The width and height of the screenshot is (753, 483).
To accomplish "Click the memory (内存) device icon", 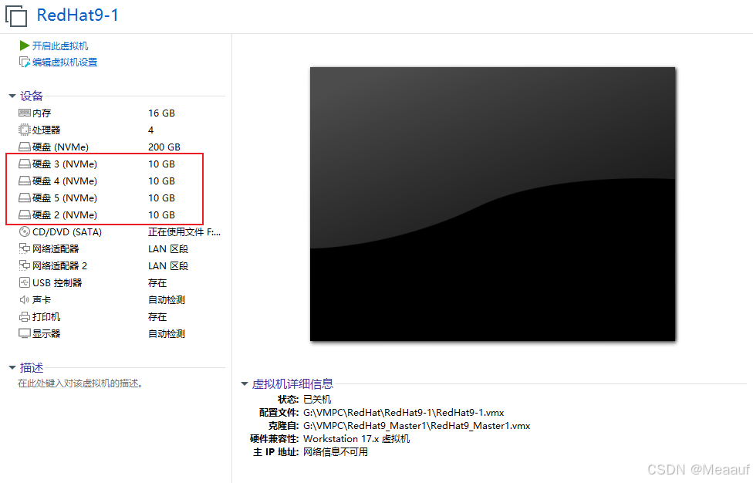I will click(x=25, y=113).
